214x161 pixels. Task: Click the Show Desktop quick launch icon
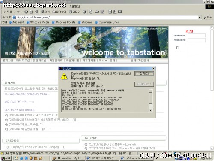[x=17, y=158]
